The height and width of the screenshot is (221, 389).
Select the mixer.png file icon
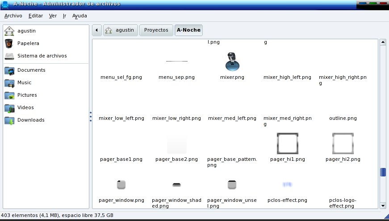(x=232, y=62)
